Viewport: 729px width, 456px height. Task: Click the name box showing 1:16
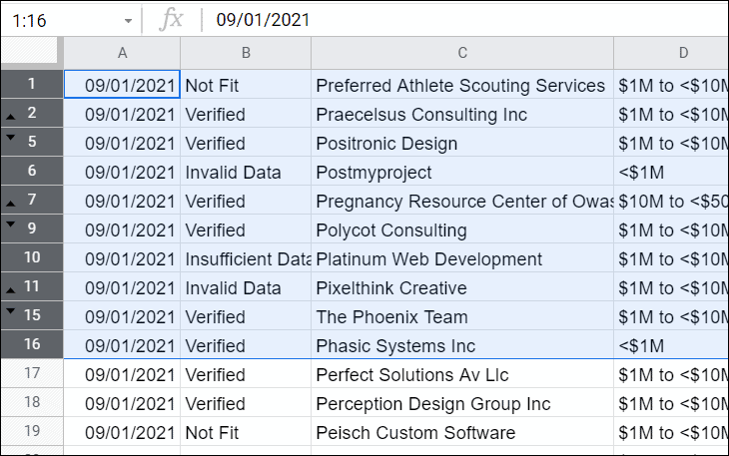click(60, 20)
